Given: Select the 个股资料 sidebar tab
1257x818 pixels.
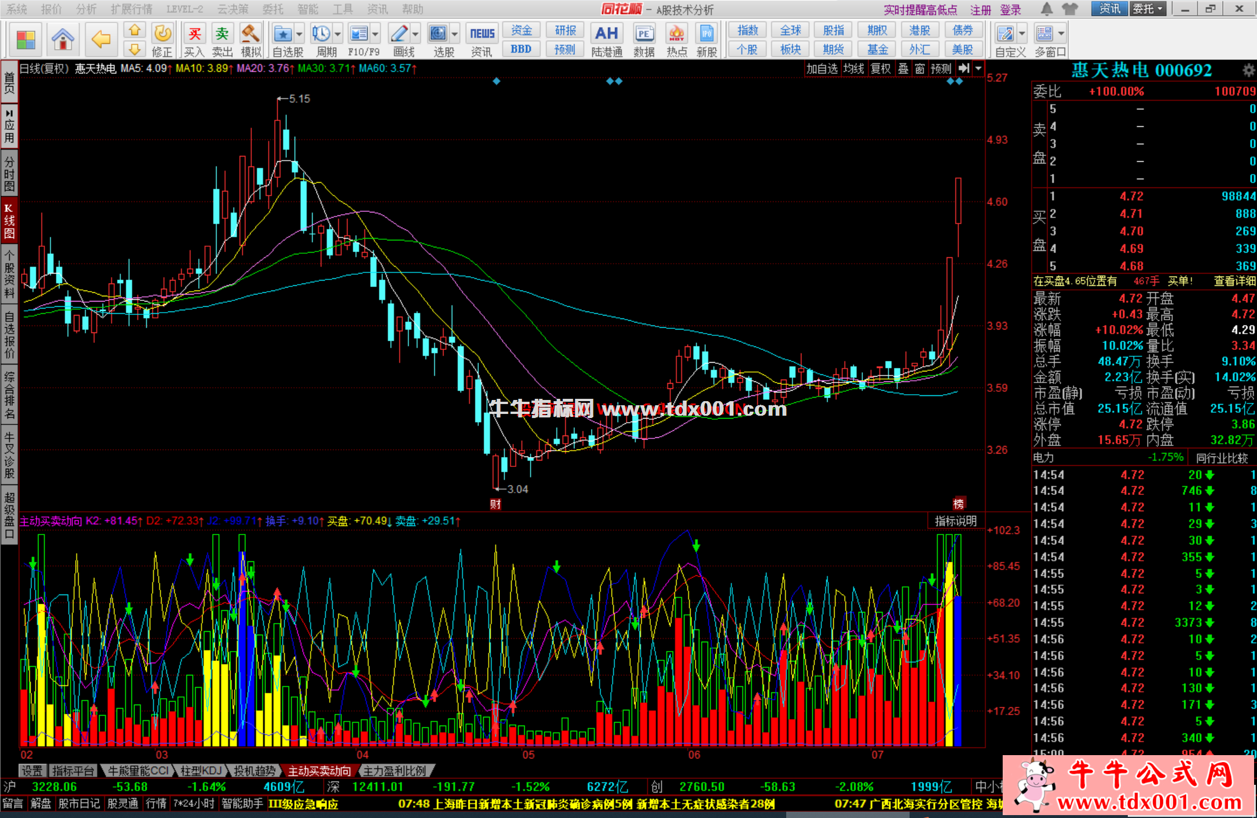Looking at the screenshot, I should click(x=9, y=274).
